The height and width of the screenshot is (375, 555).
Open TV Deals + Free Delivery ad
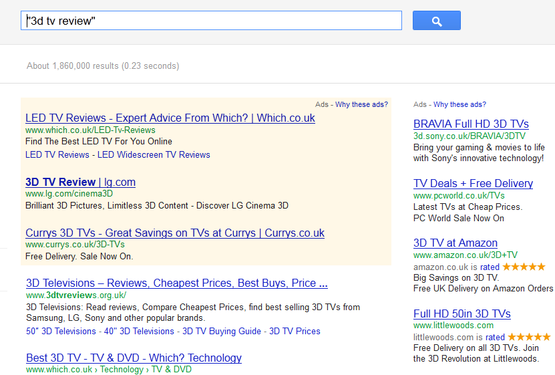pyautogui.click(x=473, y=183)
